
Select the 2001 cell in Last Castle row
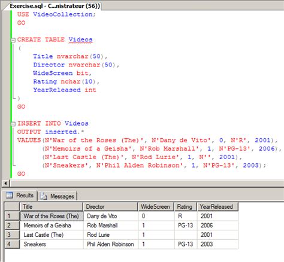coord(217,234)
